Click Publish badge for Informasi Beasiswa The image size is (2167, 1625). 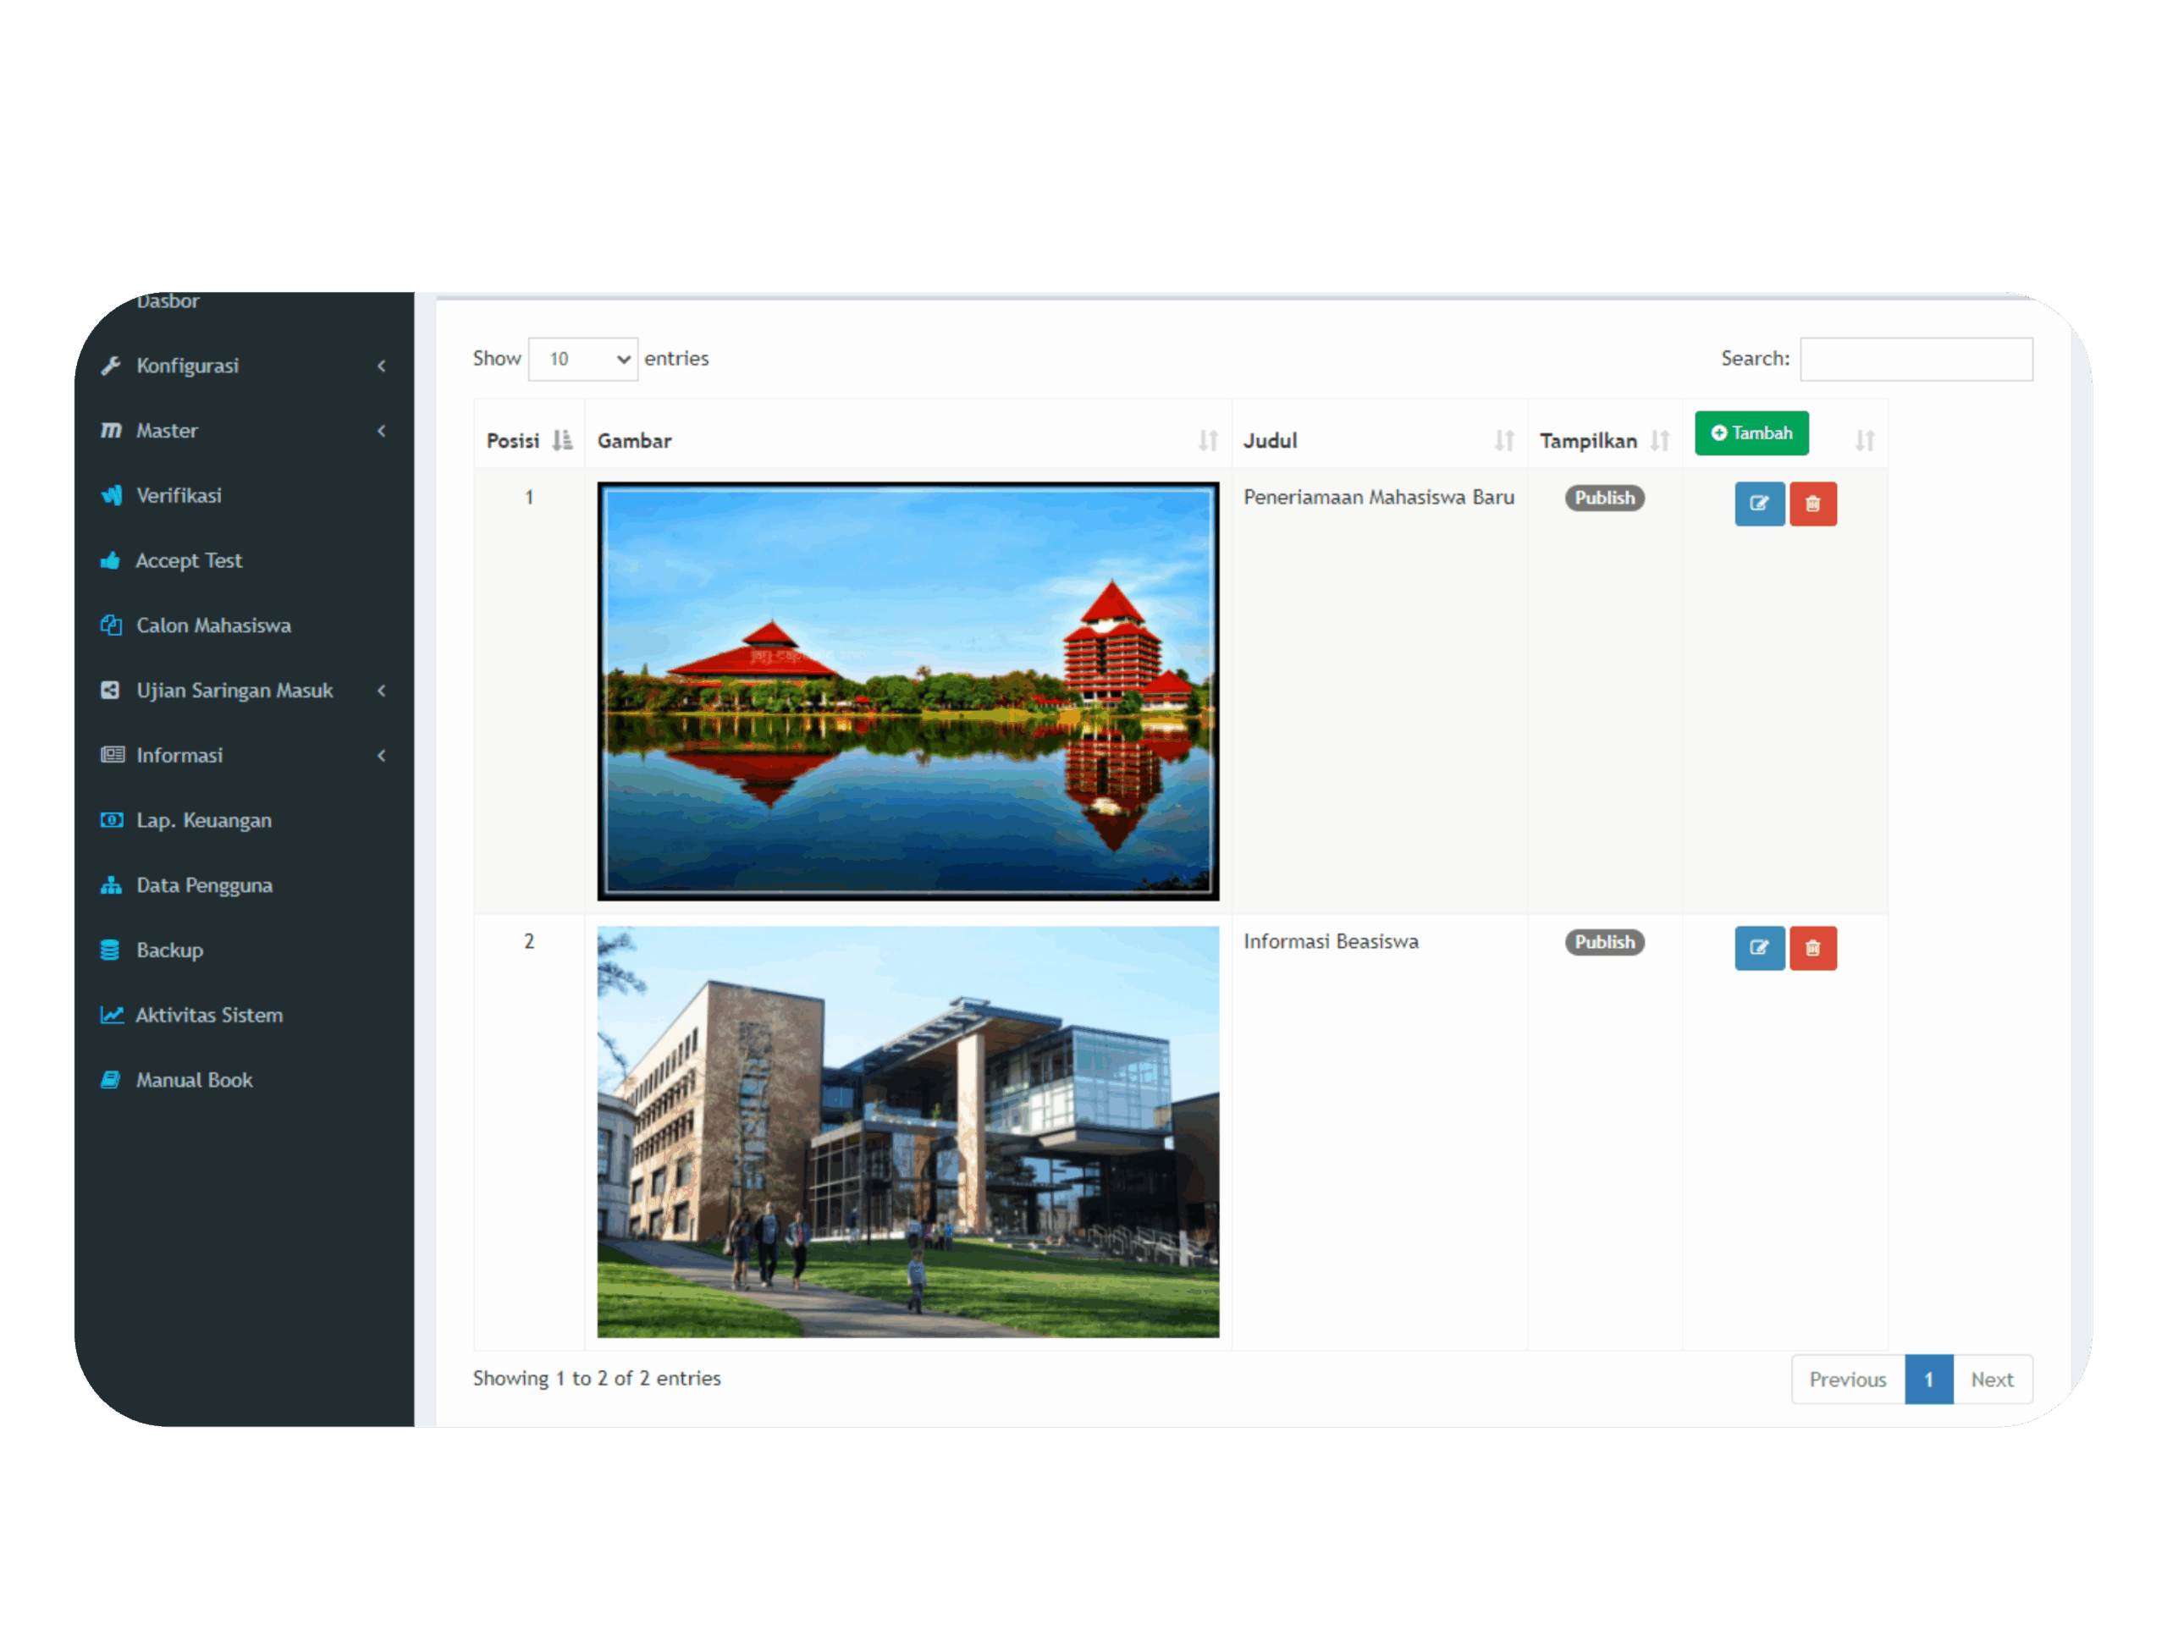1605,942
